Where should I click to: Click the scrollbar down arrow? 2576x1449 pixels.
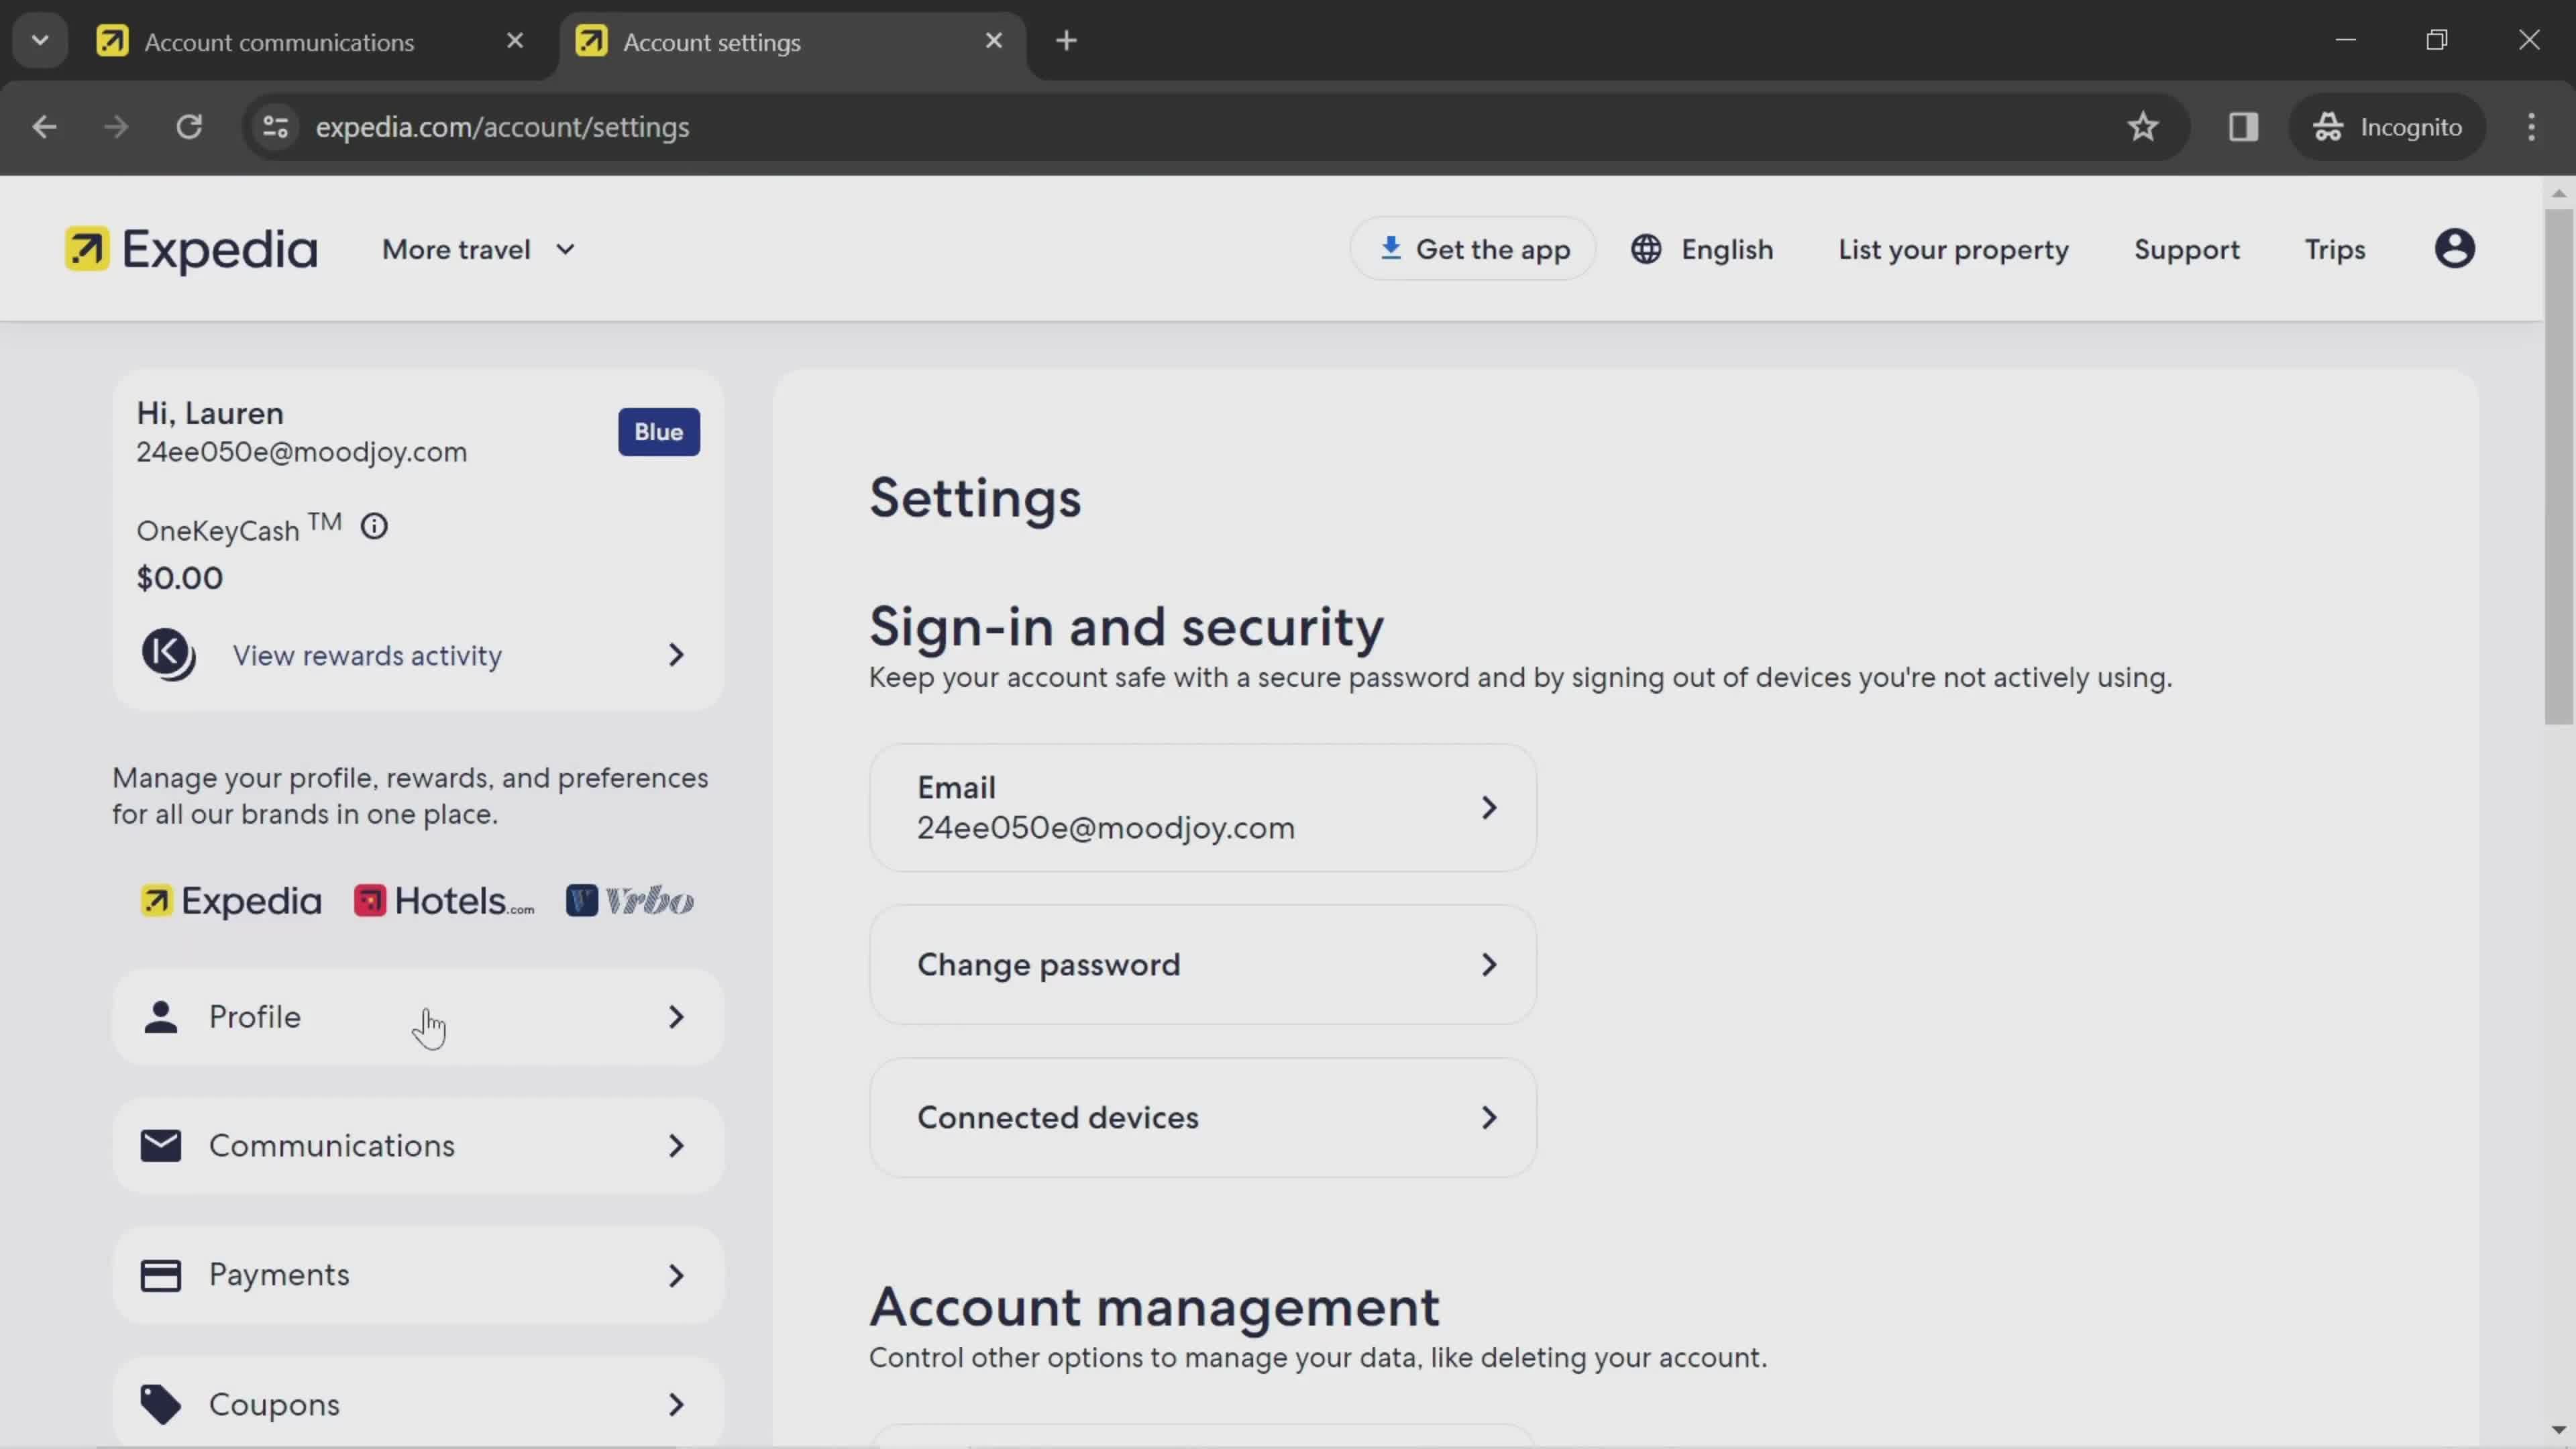point(2558,1430)
